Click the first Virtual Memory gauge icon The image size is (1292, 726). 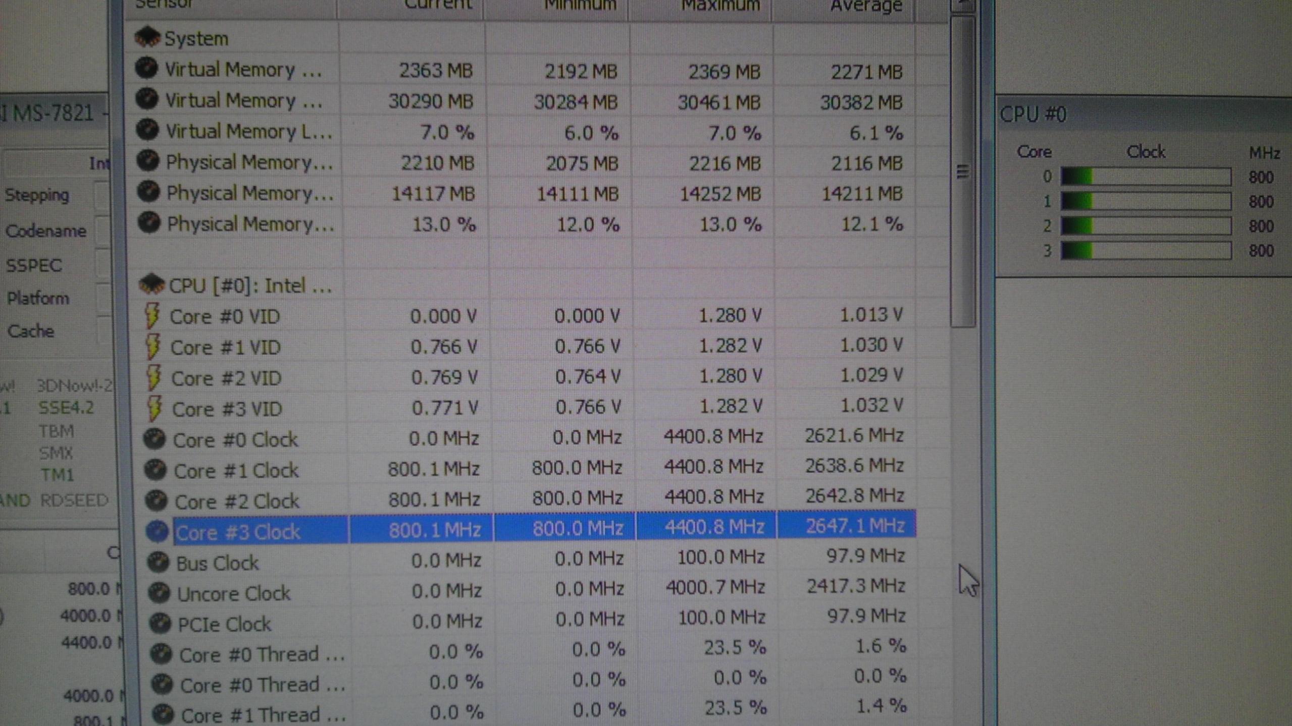point(146,68)
